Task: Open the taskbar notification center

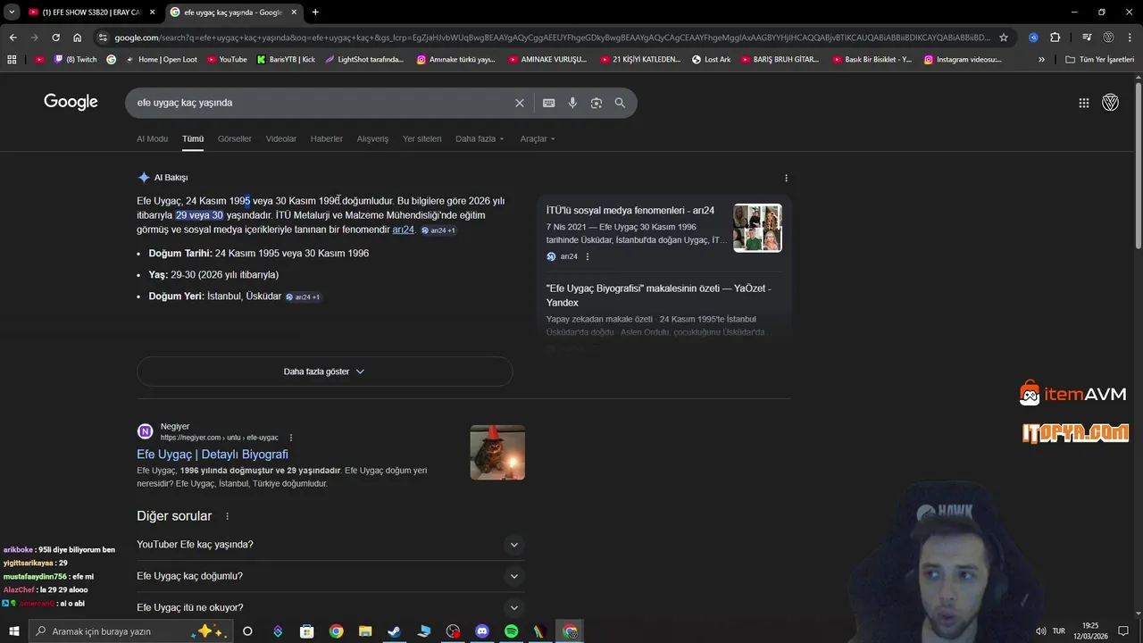Action: [1123, 631]
